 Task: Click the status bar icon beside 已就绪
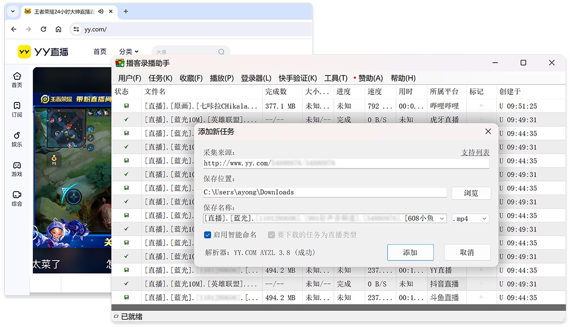point(116,317)
